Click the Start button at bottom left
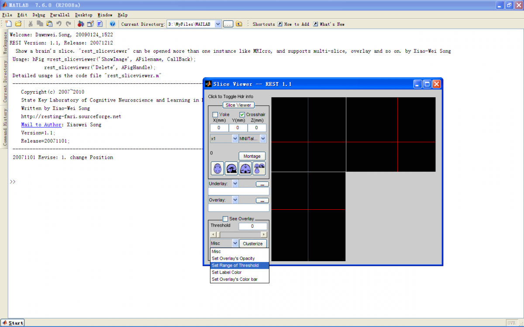 pyautogui.click(x=12, y=323)
